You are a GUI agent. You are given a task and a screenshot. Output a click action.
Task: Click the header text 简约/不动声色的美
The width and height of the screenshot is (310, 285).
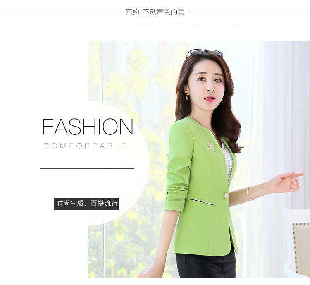click(155, 12)
